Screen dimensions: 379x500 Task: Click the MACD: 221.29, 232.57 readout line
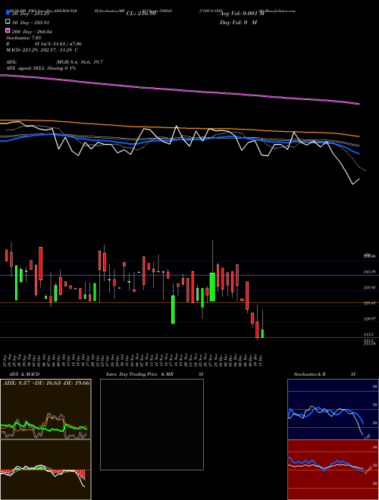click(42, 50)
